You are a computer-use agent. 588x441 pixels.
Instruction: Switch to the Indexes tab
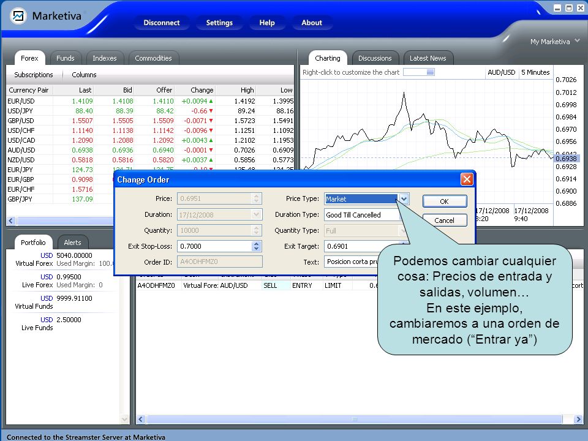pyautogui.click(x=105, y=58)
